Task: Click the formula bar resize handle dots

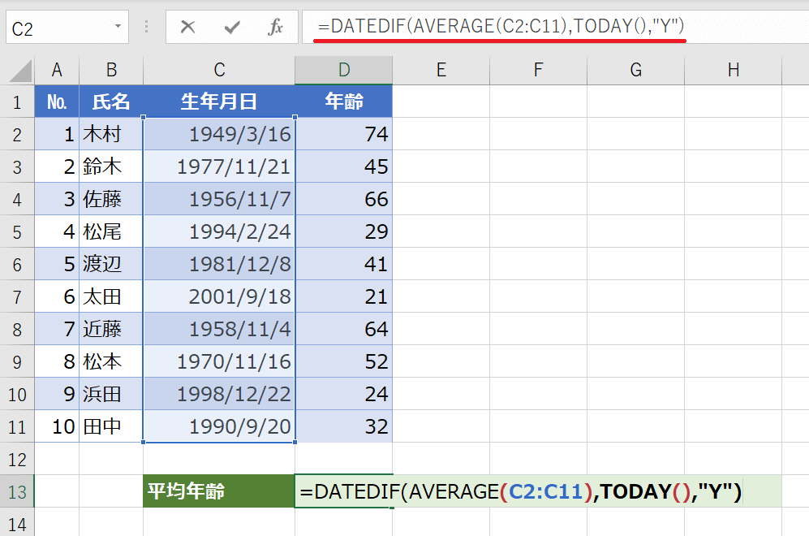Action: click(x=147, y=28)
